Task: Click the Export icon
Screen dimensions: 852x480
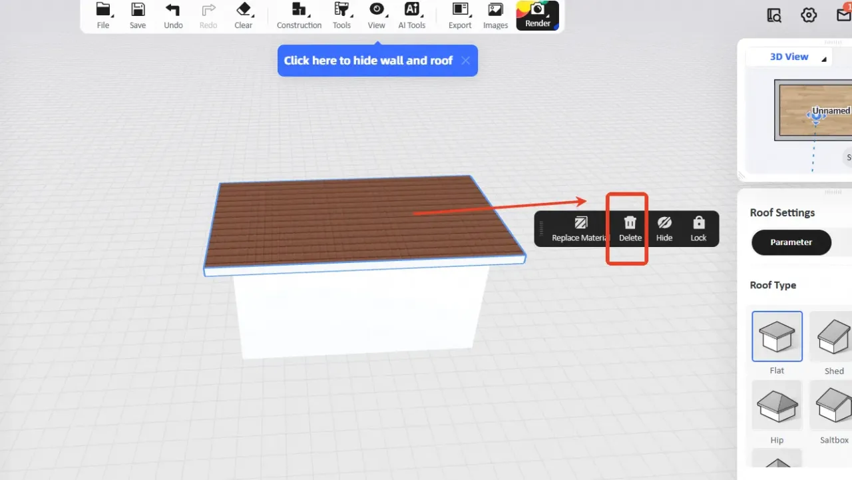Action: point(460,15)
